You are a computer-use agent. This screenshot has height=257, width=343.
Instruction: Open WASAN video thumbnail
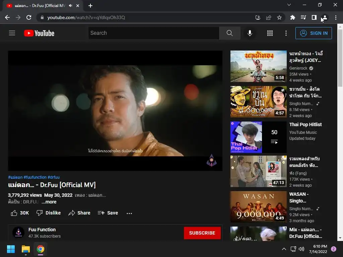click(x=258, y=207)
